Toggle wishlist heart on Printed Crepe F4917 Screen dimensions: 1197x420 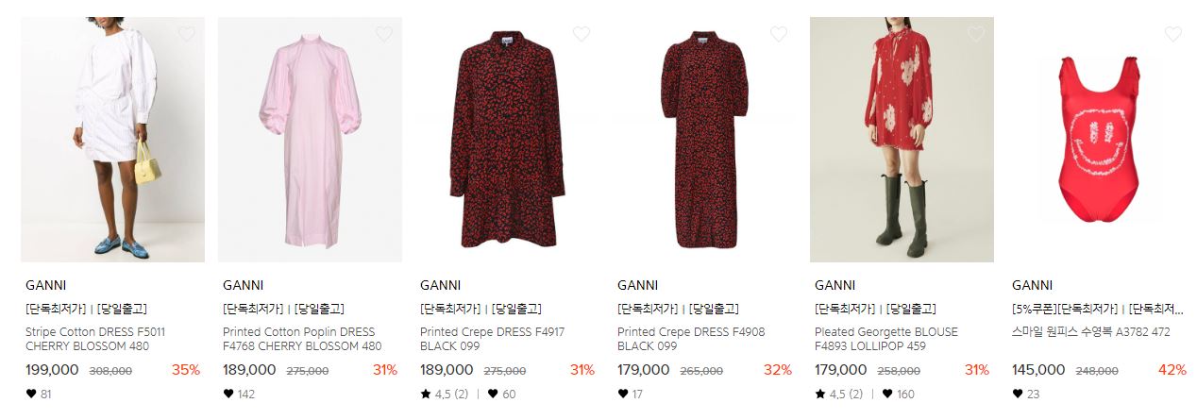coord(581,34)
